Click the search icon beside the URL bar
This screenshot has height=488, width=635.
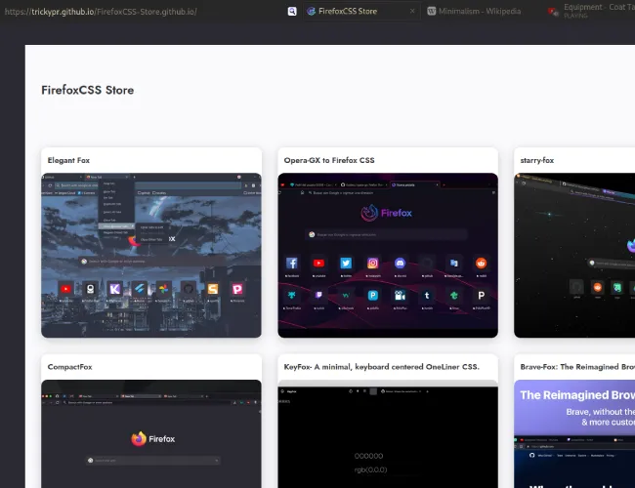[x=291, y=12]
